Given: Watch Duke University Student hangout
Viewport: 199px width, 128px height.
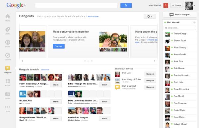Looking at the screenshot, I should [104, 102].
